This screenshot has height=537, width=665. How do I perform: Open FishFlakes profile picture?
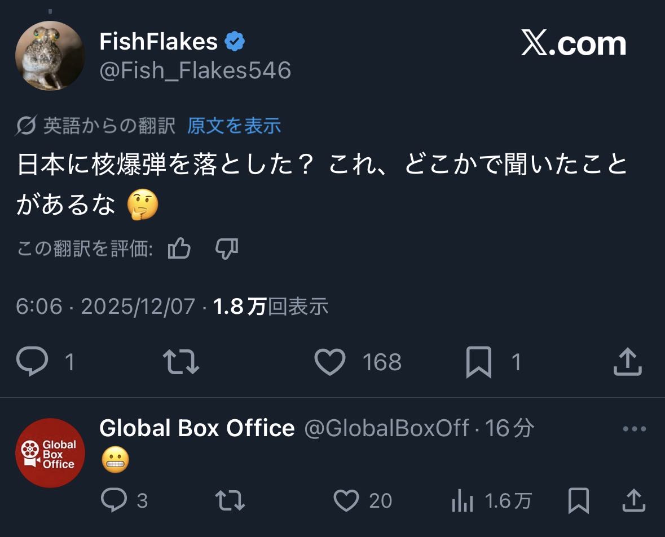50,56
